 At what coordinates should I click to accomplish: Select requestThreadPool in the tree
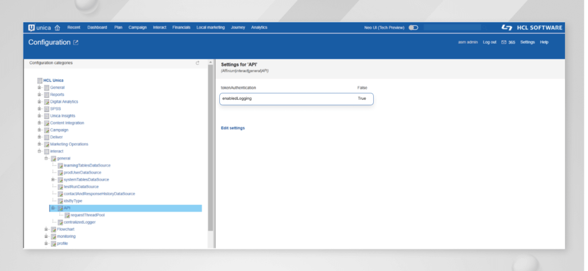point(87,215)
